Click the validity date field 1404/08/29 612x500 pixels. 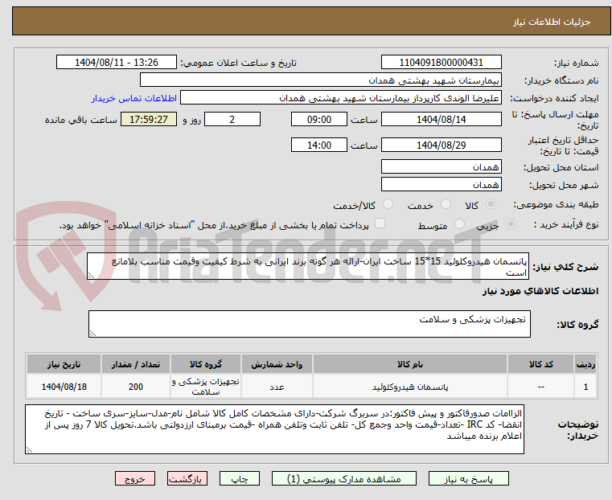point(441,145)
